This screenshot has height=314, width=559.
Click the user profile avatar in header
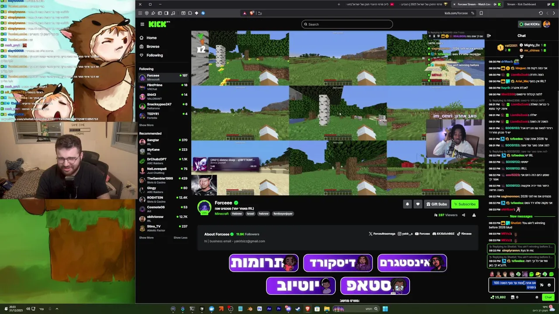tap(547, 24)
